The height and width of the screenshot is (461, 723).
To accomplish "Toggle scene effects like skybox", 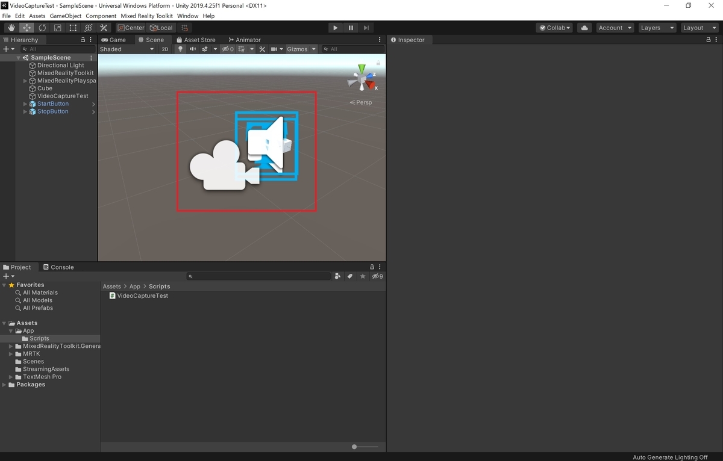I will (x=205, y=49).
